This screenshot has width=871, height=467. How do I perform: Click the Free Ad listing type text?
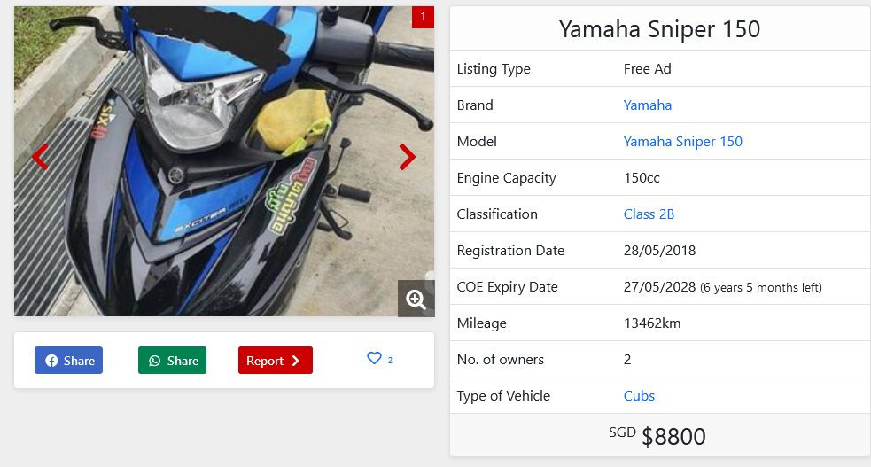pyautogui.click(x=648, y=68)
